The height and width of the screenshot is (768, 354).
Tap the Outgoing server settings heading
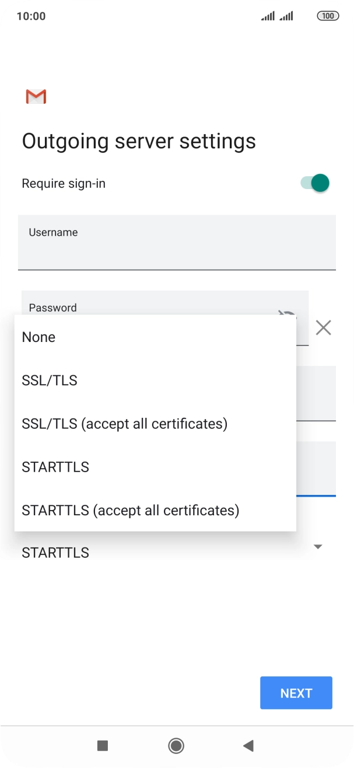[139, 141]
